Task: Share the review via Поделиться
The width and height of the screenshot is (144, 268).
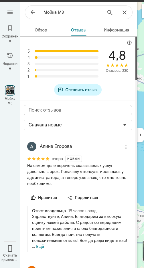Action: pyautogui.click(x=83, y=198)
